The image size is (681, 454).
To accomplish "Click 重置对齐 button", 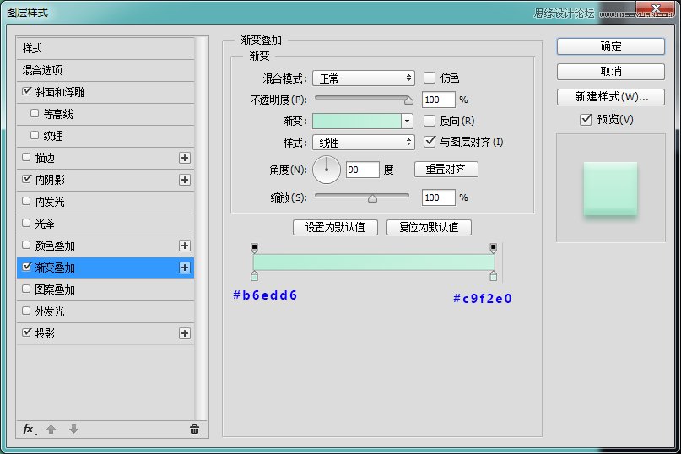I will tap(446, 169).
